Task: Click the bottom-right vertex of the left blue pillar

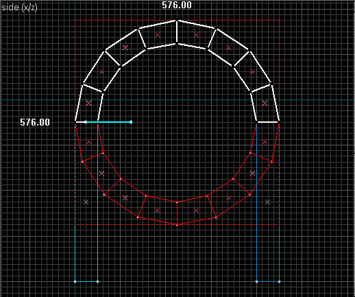Action: point(97,281)
